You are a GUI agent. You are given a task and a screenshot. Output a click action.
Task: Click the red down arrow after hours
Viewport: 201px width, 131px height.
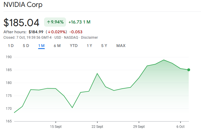[x=49, y=32]
